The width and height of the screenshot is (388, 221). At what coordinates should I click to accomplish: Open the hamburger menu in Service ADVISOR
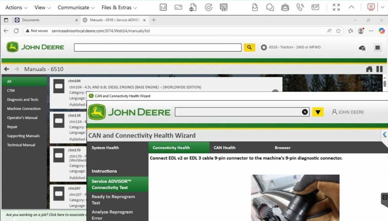tap(377, 47)
